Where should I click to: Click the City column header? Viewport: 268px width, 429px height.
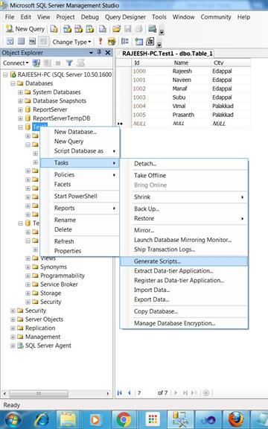point(219,63)
